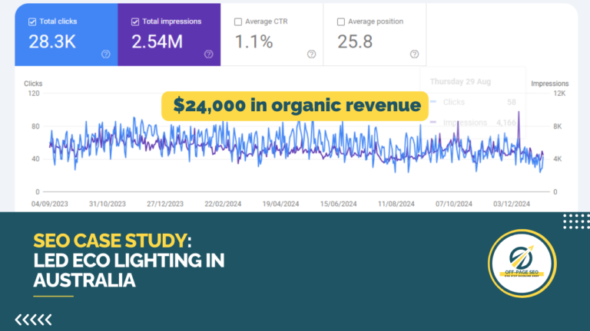Screen dimensions: 590x331
Task: Uncheck the Total impressions checkbox
Action: pos(135,21)
